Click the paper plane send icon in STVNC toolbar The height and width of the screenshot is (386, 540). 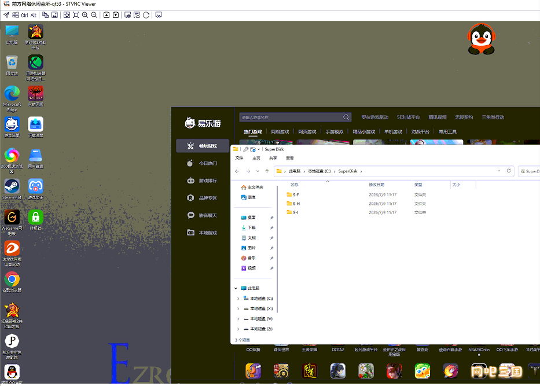click(x=6, y=15)
